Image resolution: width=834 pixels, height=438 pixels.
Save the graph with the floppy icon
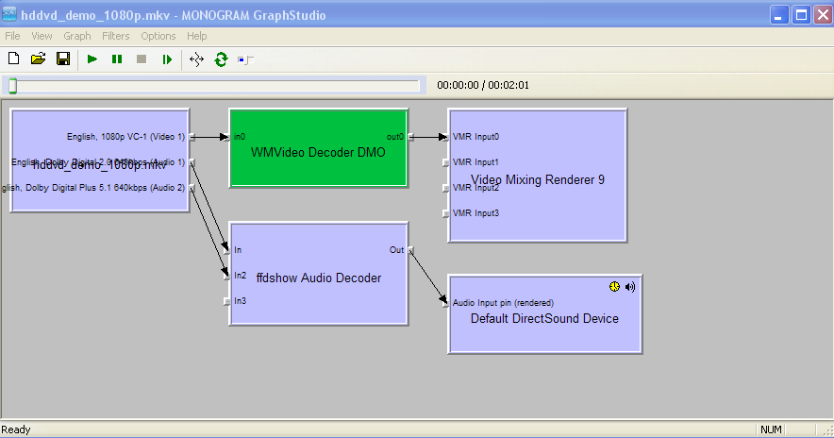(x=63, y=59)
